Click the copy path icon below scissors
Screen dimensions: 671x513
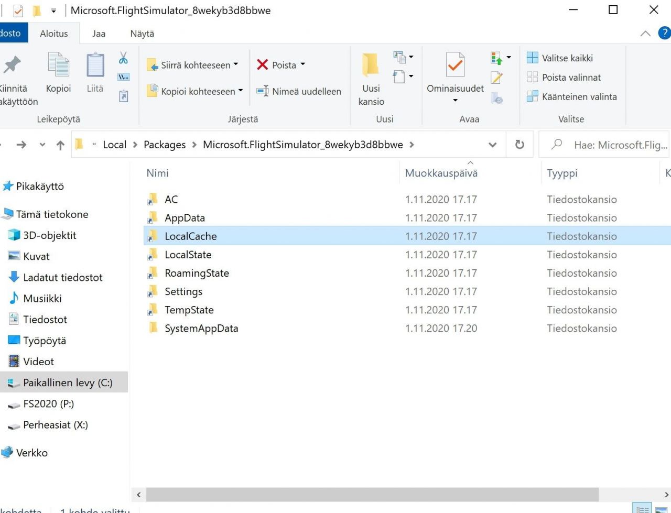123,77
